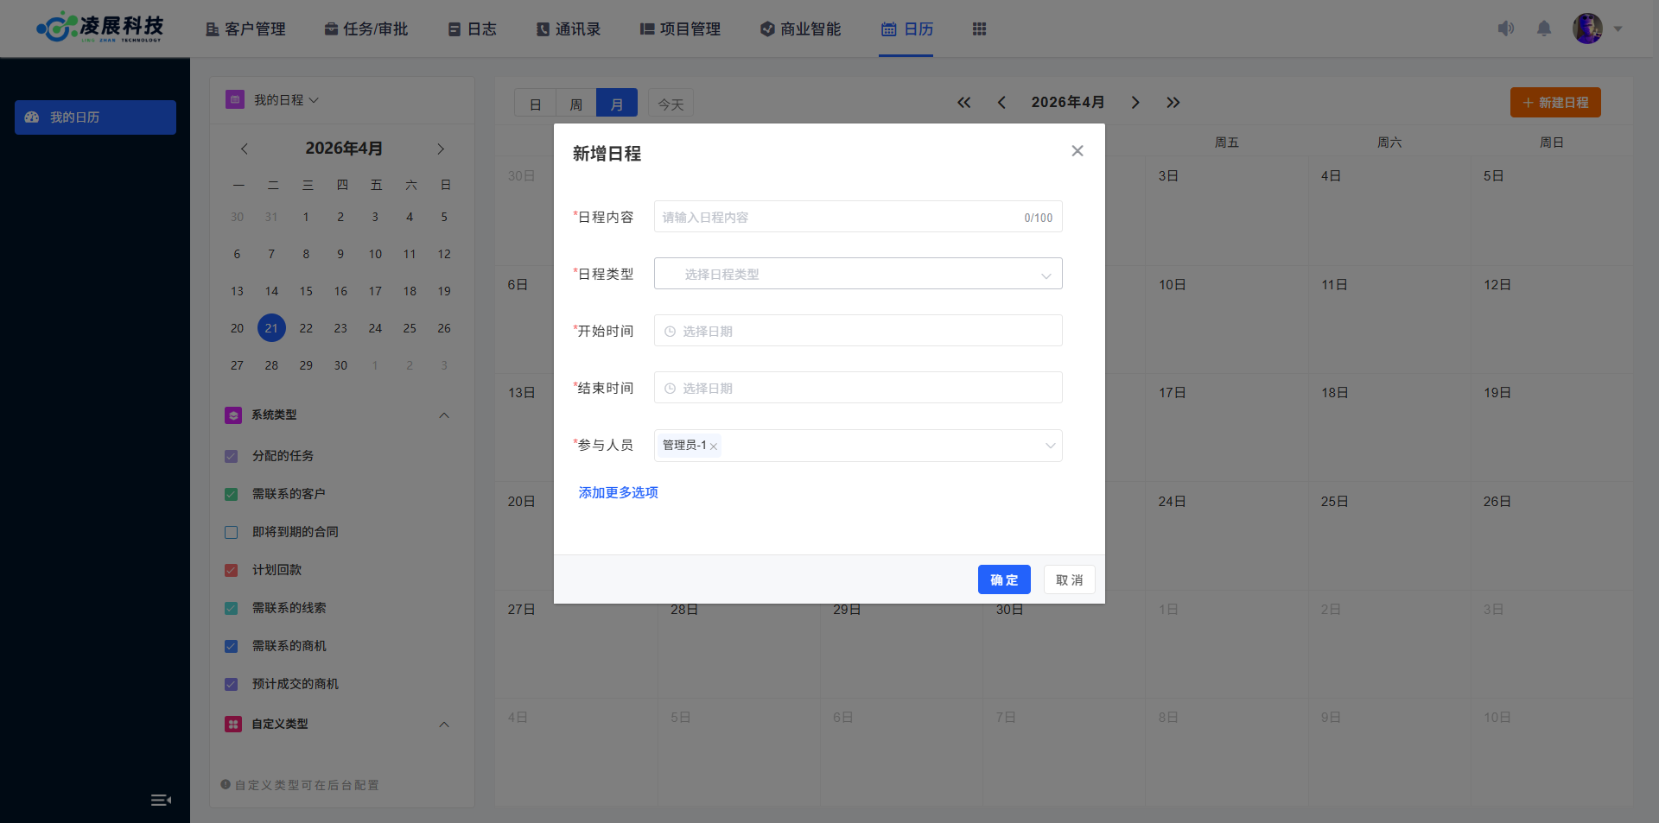Uncheck the 分配的任务 checkbox

(x=232, y=456)
